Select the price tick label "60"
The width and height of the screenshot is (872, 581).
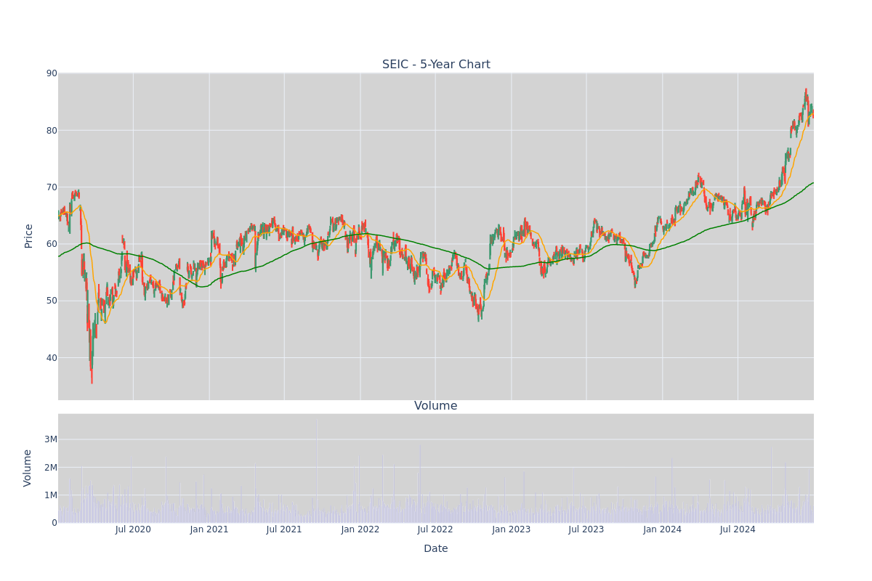pyautogui.click(x=52, y=244)
